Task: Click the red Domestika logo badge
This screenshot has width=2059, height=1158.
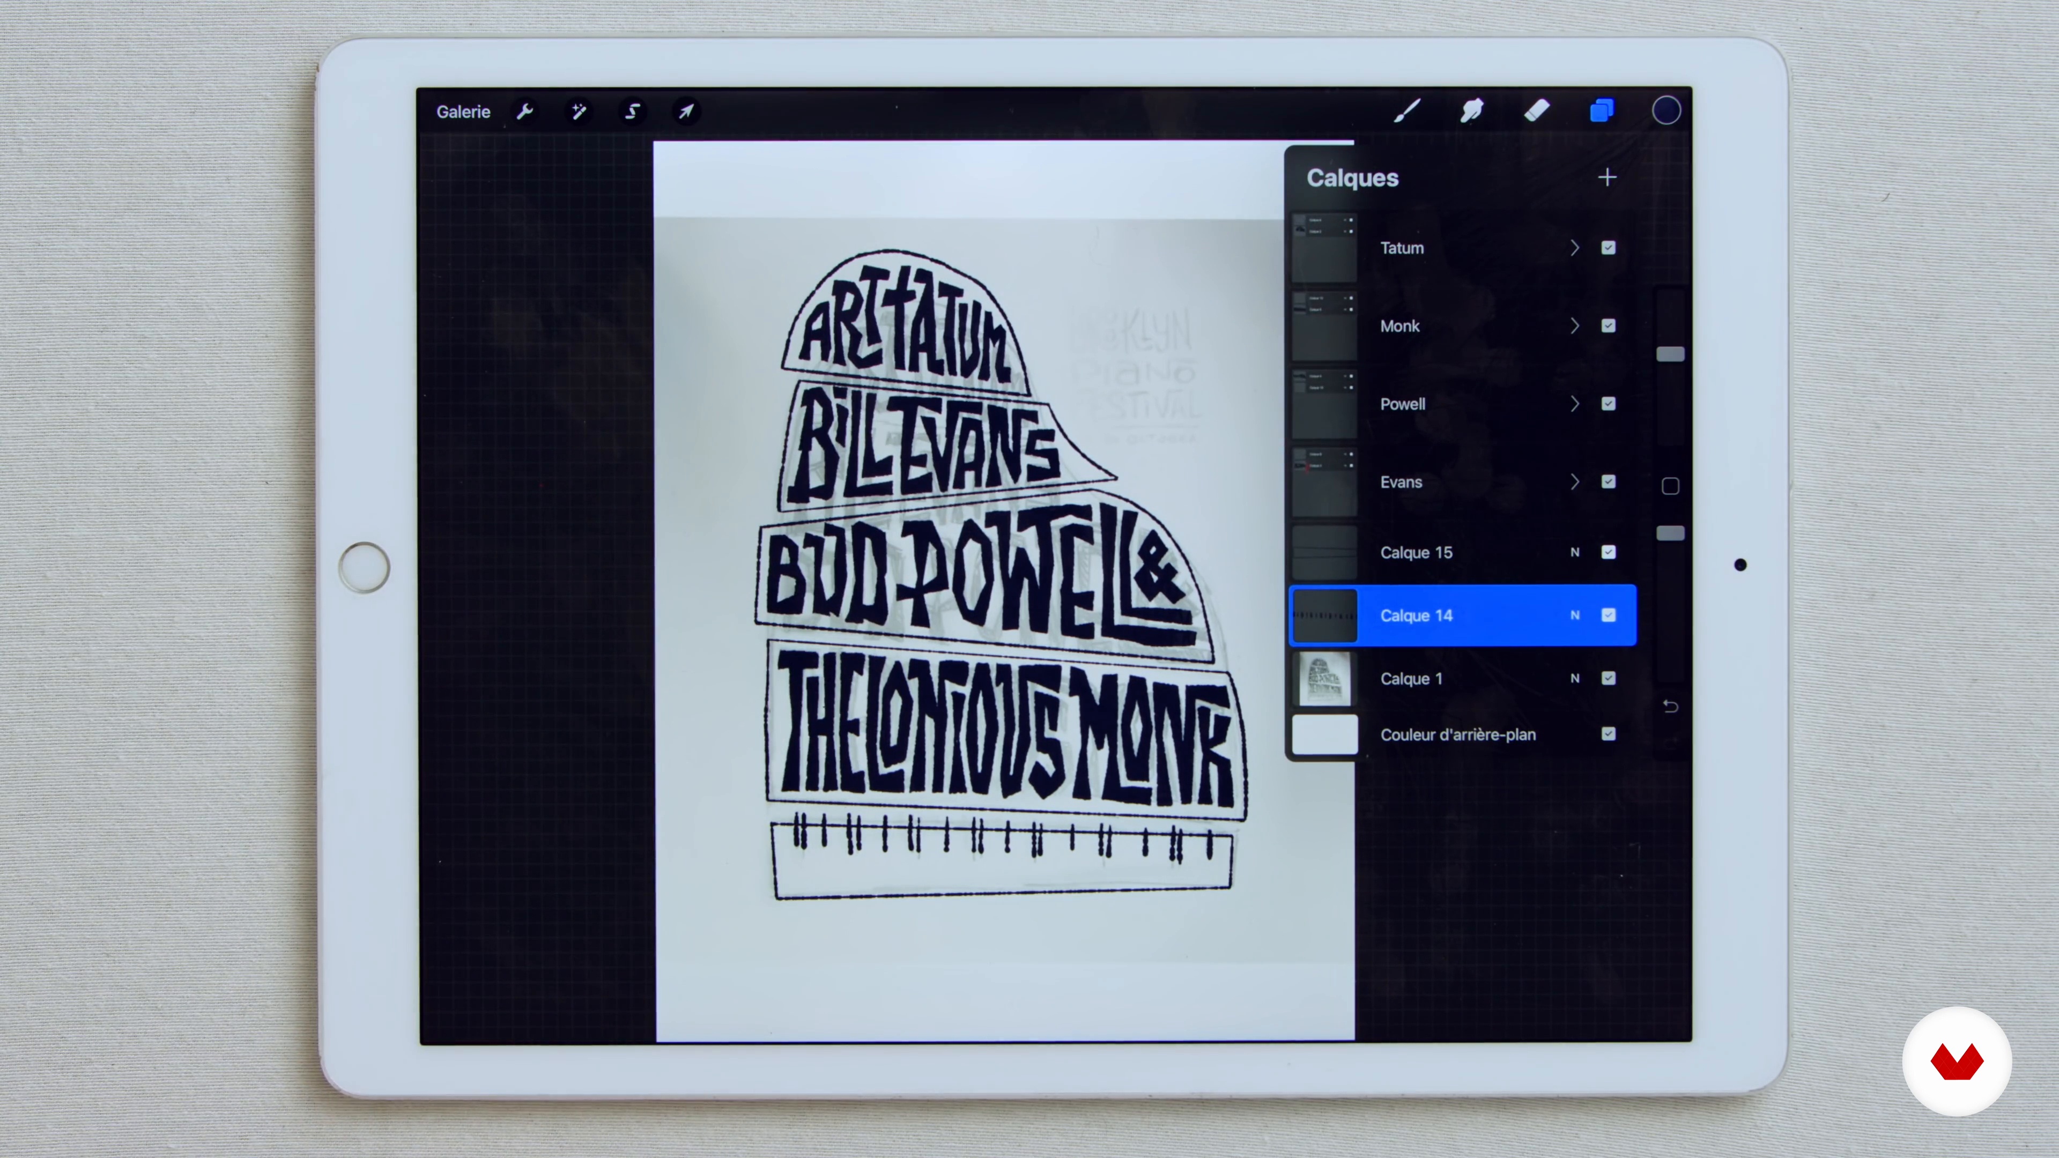Action: point(1957,1061)
